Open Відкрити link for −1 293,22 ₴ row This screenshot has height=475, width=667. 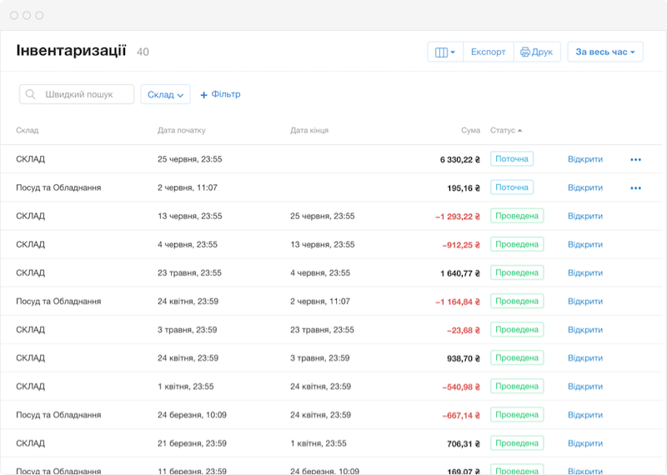pyautogui.click(x=585, y=216)
